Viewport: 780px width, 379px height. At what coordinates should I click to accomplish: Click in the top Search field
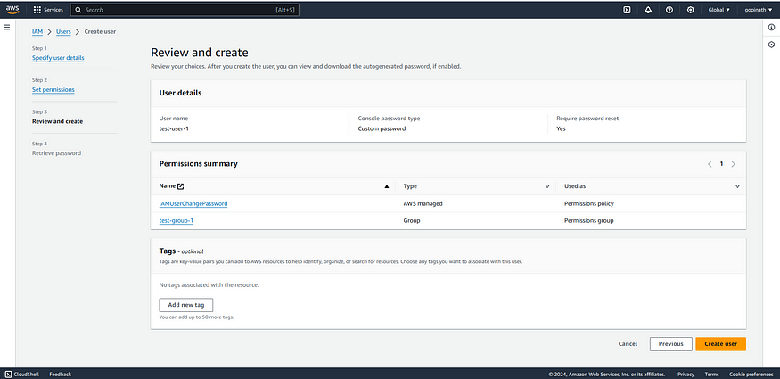pos(185,10)
